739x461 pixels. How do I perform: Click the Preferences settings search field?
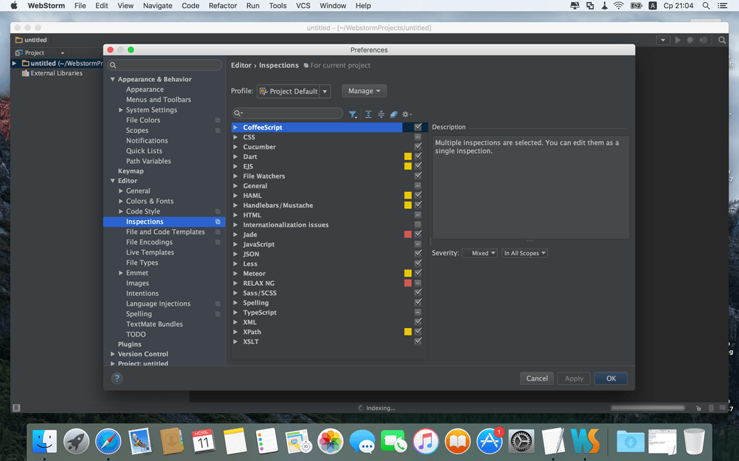pyautogui.click(x=165, y=65)
